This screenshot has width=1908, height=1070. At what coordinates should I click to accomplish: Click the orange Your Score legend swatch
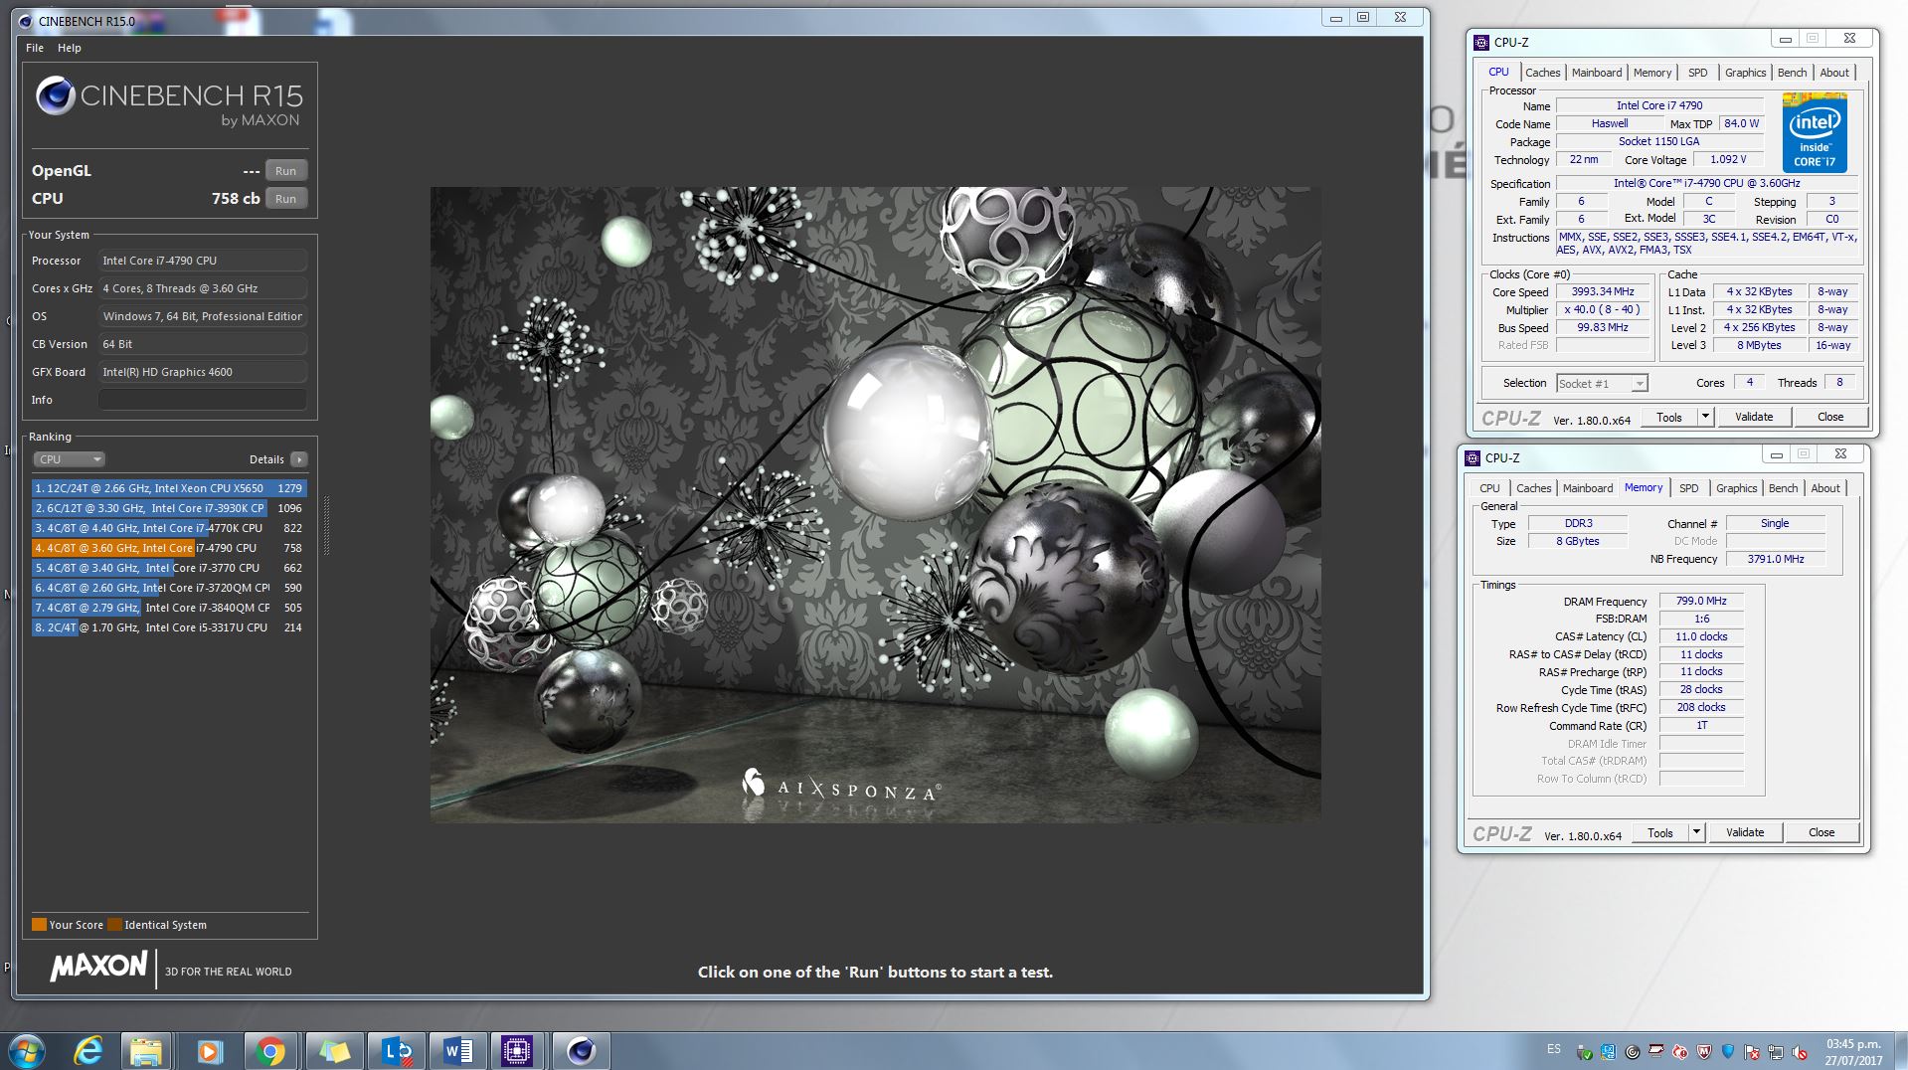[40, 925]
